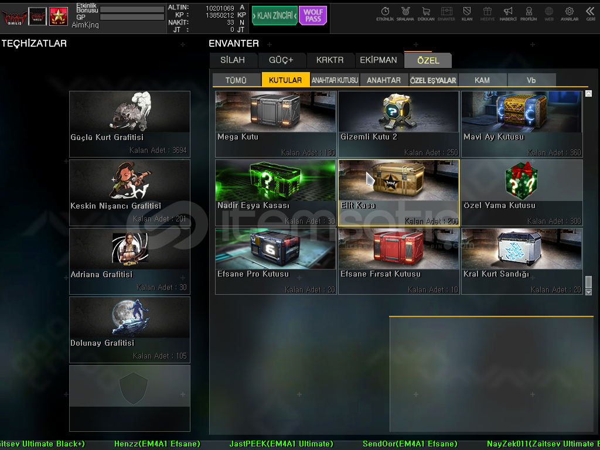Click the player name AimKjng
Image resolution: width=600 pixels, height=450 pixels.
(85, 25)
